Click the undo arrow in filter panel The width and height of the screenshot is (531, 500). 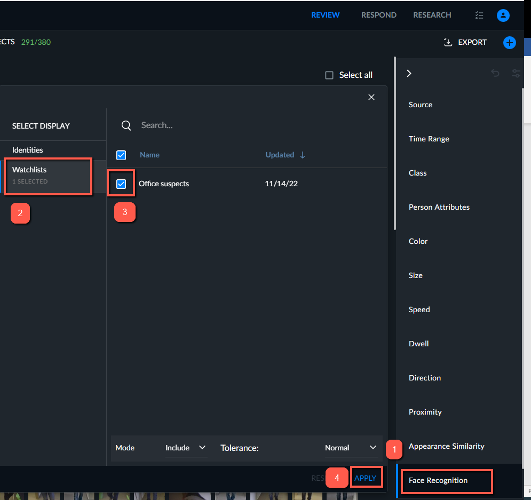tap(495, 73)
